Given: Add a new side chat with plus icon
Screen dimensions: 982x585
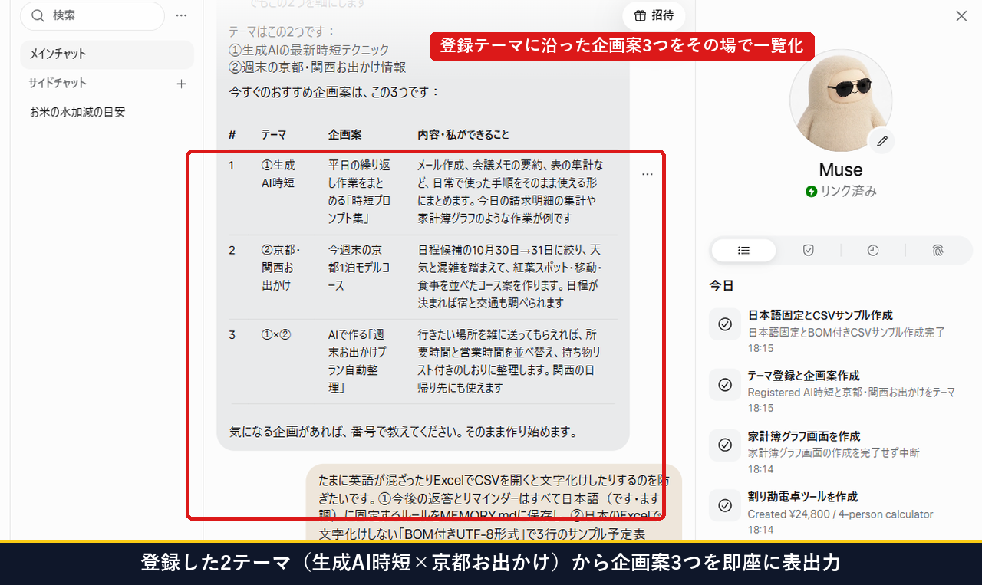Looking at the screenshot, I should (181, 84).
